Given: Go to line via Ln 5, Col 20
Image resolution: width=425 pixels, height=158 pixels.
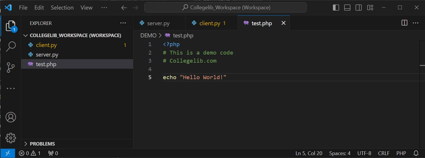Looking at the screenshot, I should tap(309, 153).
